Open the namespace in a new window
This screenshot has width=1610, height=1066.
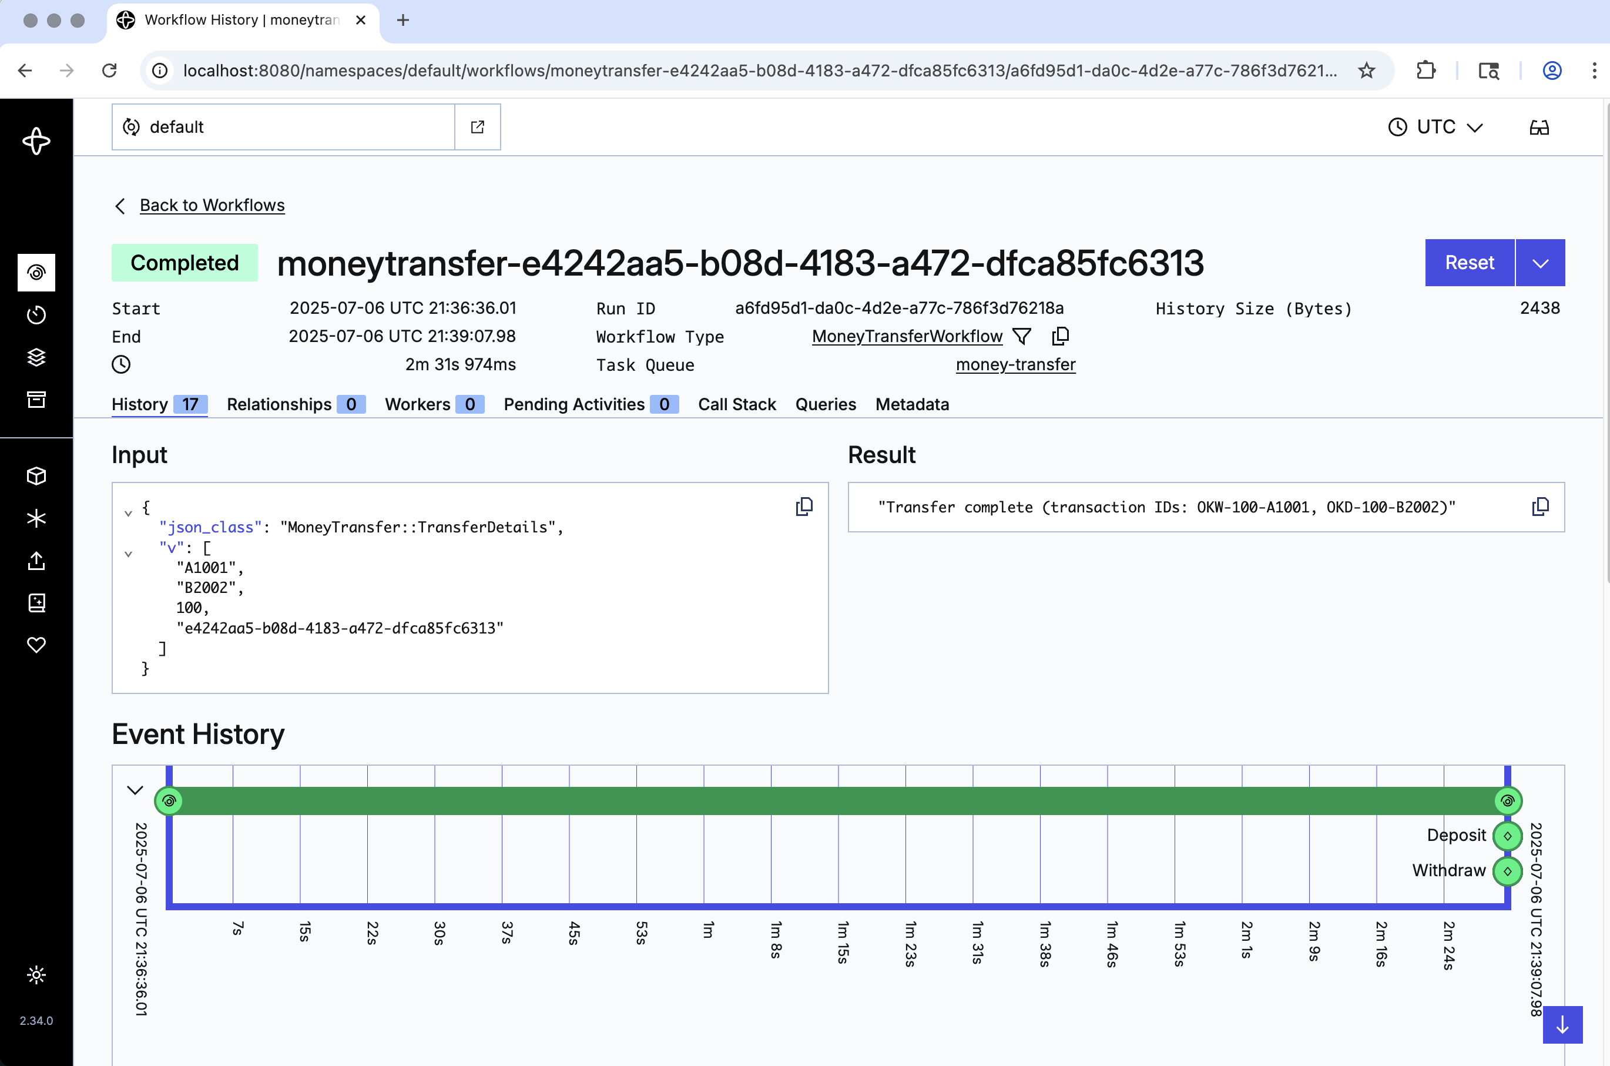point(477,126)
